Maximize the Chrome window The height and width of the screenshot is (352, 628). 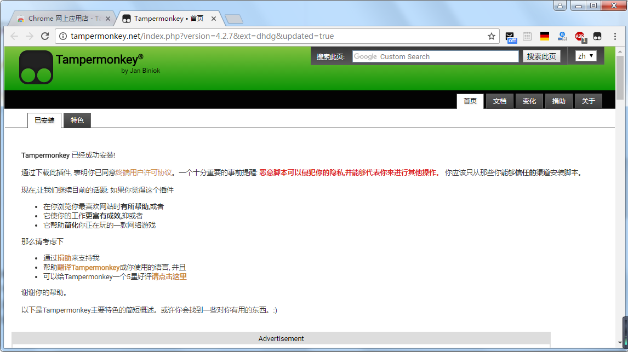tap(593, 5)
